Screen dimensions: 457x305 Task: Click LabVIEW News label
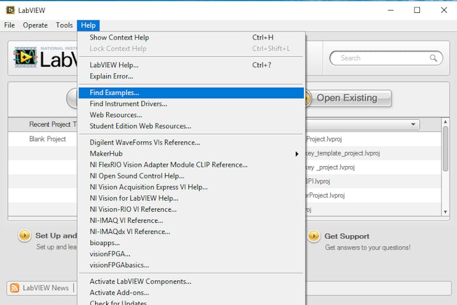pos(46,288)
